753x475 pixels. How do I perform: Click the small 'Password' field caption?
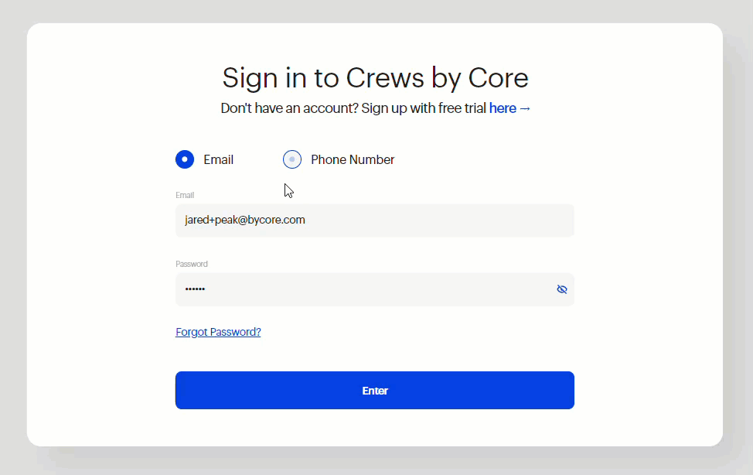pyautogui.click(x=192, y=264)
